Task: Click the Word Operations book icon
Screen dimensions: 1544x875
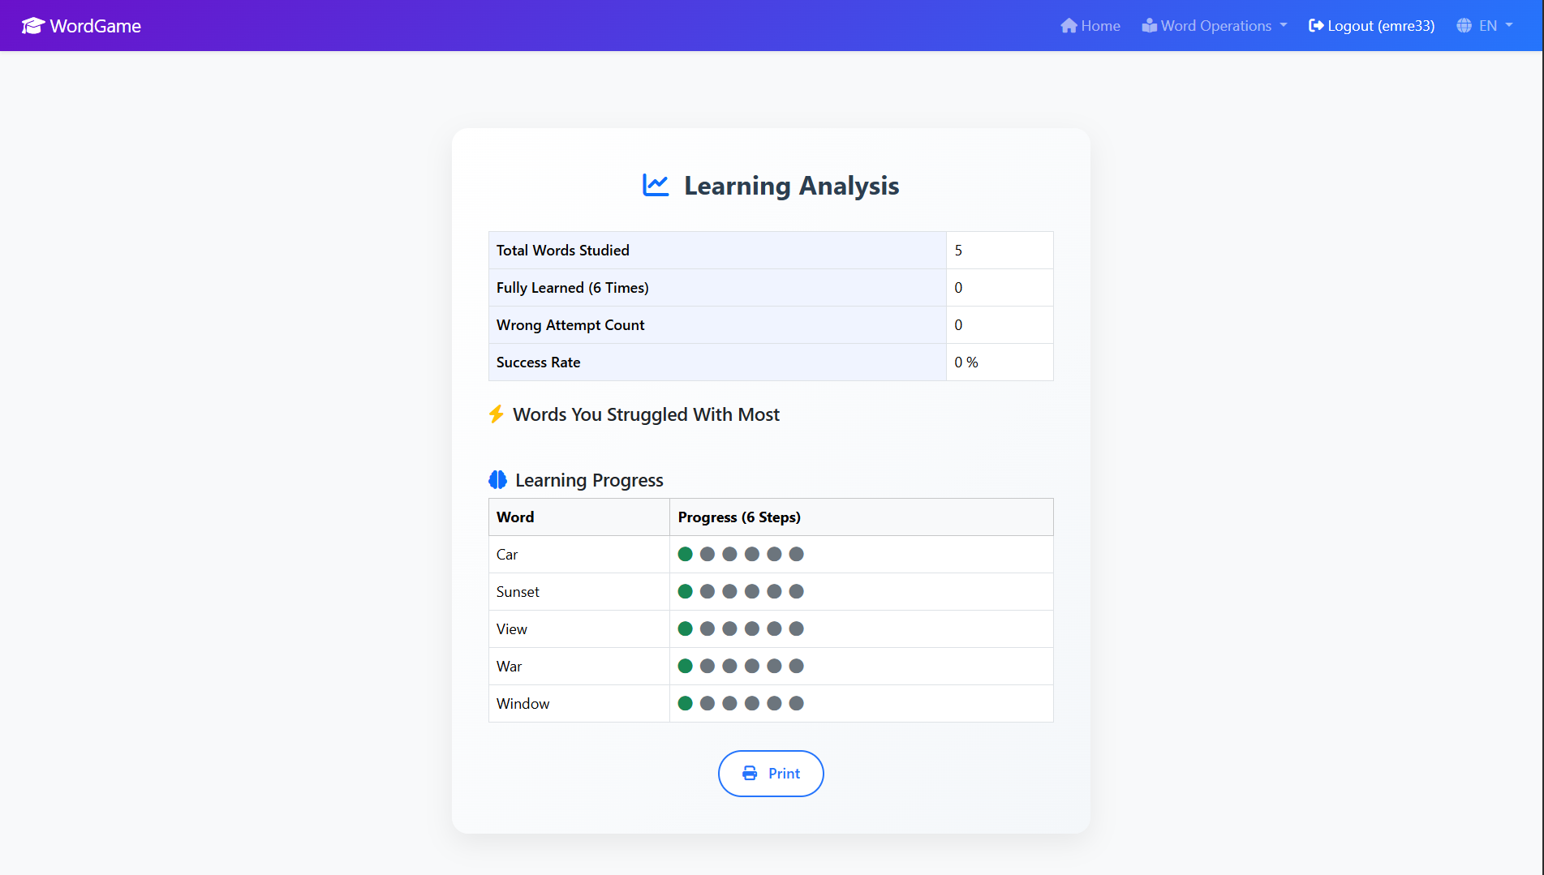Action: [x=1149, y=26]
